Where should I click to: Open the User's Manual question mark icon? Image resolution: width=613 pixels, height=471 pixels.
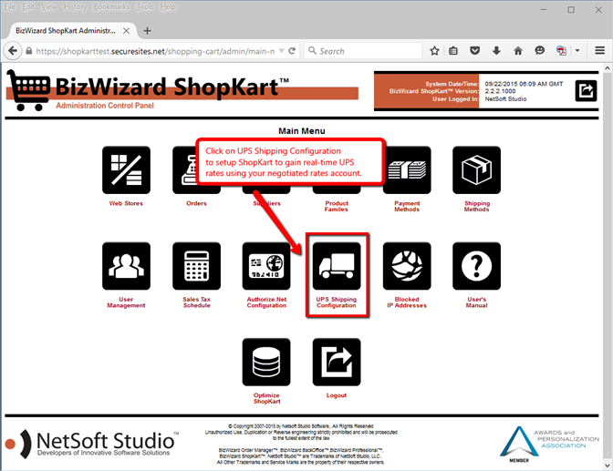[x=476, y=266]
